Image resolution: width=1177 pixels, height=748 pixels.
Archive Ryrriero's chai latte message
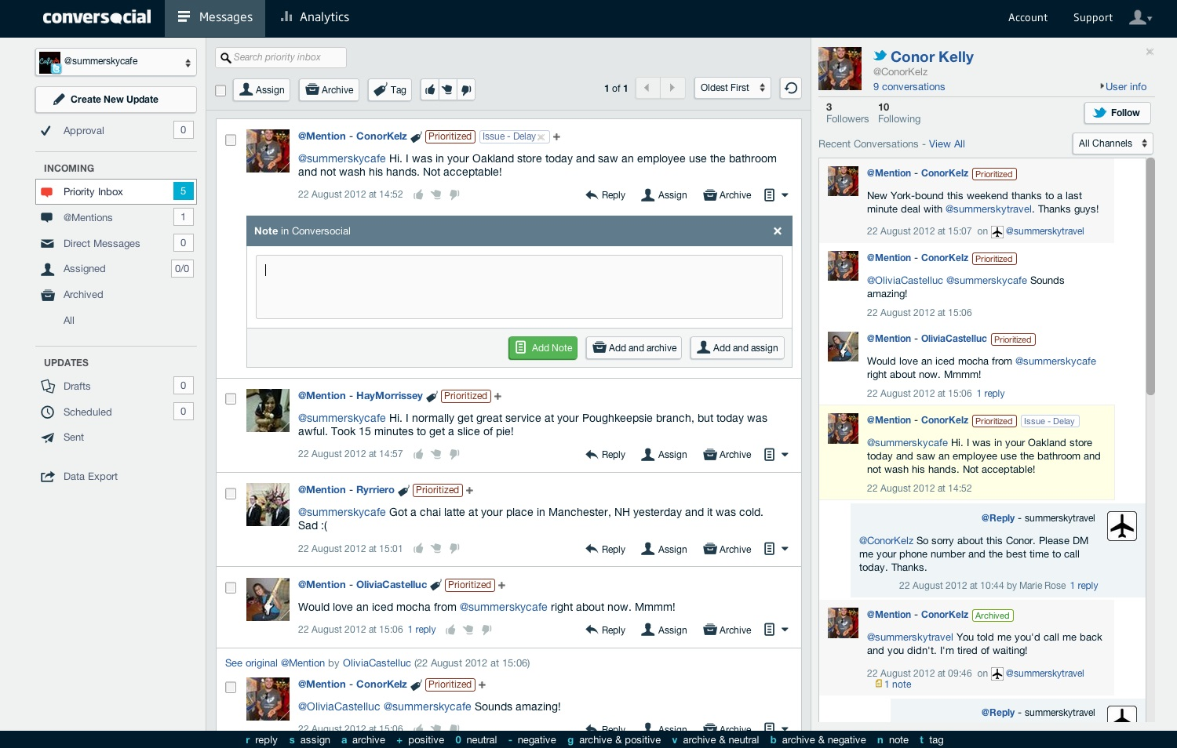727,550
